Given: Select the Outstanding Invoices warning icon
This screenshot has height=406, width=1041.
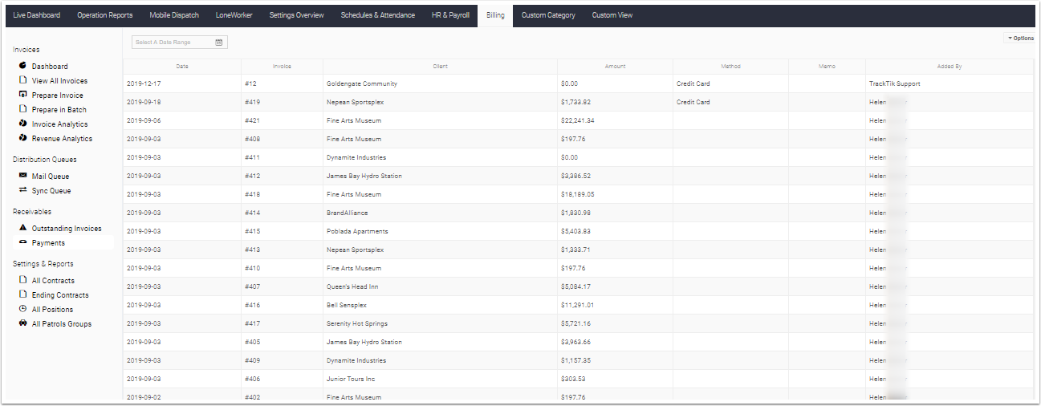Looking at the screenshot, I should [23, 228].
